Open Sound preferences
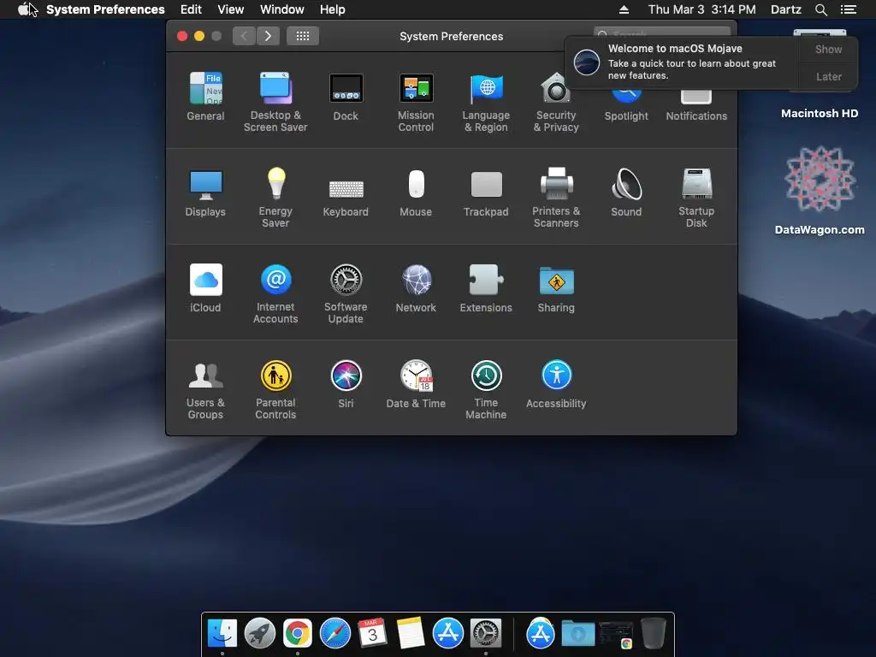Viewport: 876px width, 657px height. [626, 192]
